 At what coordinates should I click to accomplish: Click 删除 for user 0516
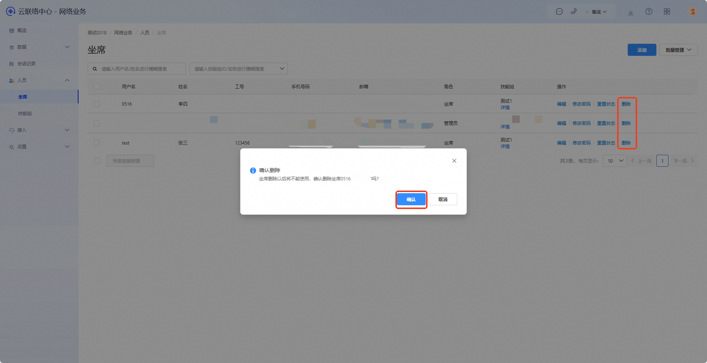click(x=626, y=104)
